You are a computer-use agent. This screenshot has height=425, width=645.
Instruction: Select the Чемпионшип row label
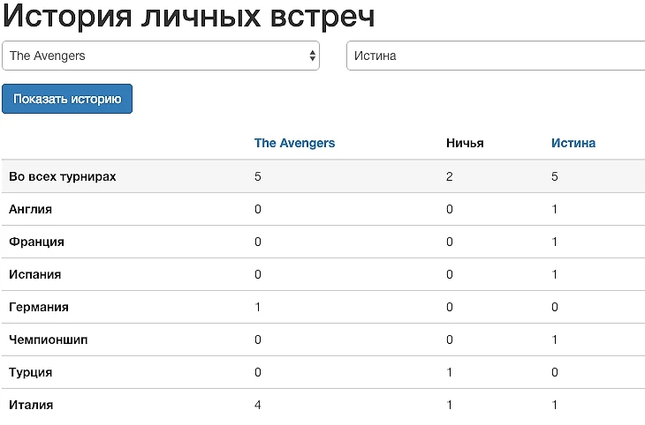point(48,339)
